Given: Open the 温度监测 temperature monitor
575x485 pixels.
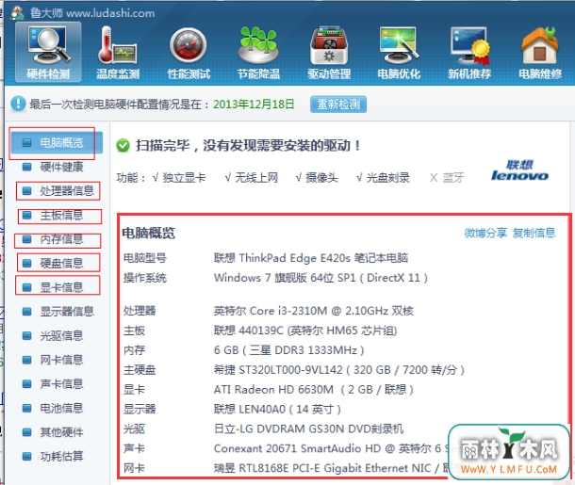Looking at the screenshot, I should coord(118,52).
